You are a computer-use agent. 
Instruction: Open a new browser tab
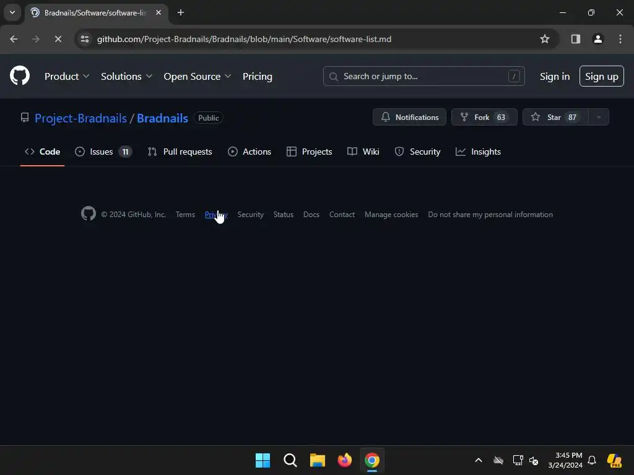[181, 12]
